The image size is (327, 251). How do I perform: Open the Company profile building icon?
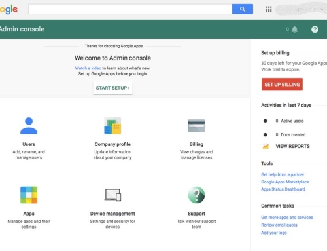112,126
